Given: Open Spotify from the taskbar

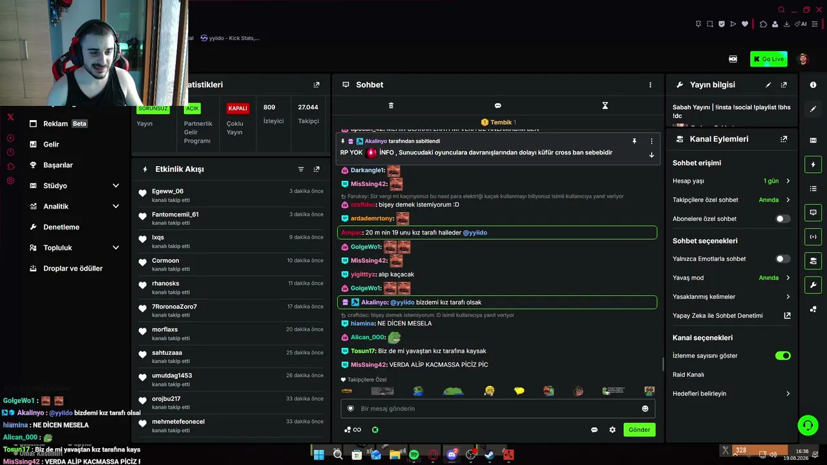Looking at the screenshot, I should point(414,455).
